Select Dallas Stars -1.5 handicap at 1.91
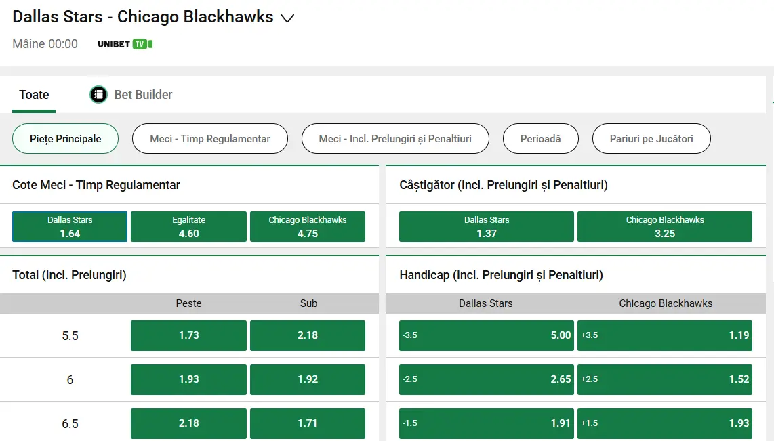Viewport: 774px width, 441px height. pos(486,423)
